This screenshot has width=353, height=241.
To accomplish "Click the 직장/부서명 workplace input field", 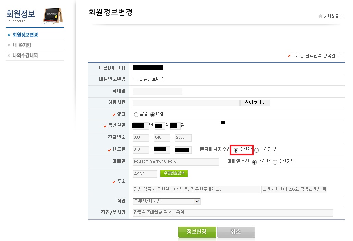I will point(233,213).
